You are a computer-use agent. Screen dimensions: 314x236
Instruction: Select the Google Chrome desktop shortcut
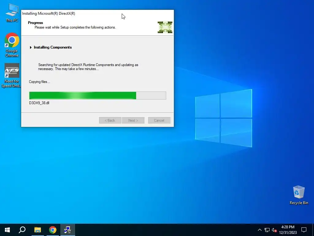pos(12,45)
